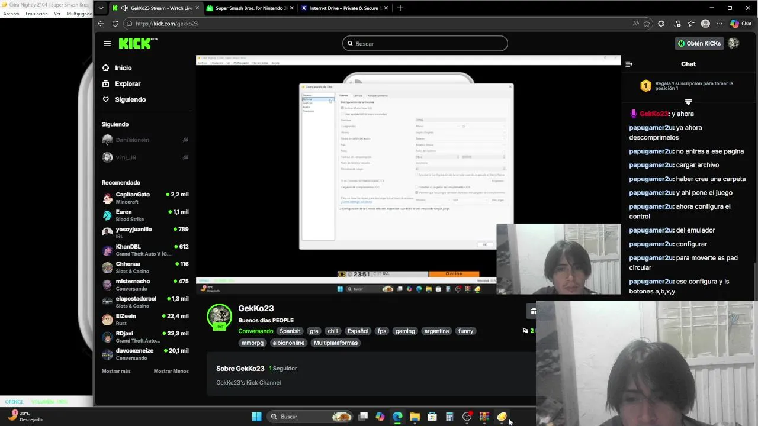Click GekKo23's live profile avatar
Screen dimensions: 758x426
tap(220, 317)
